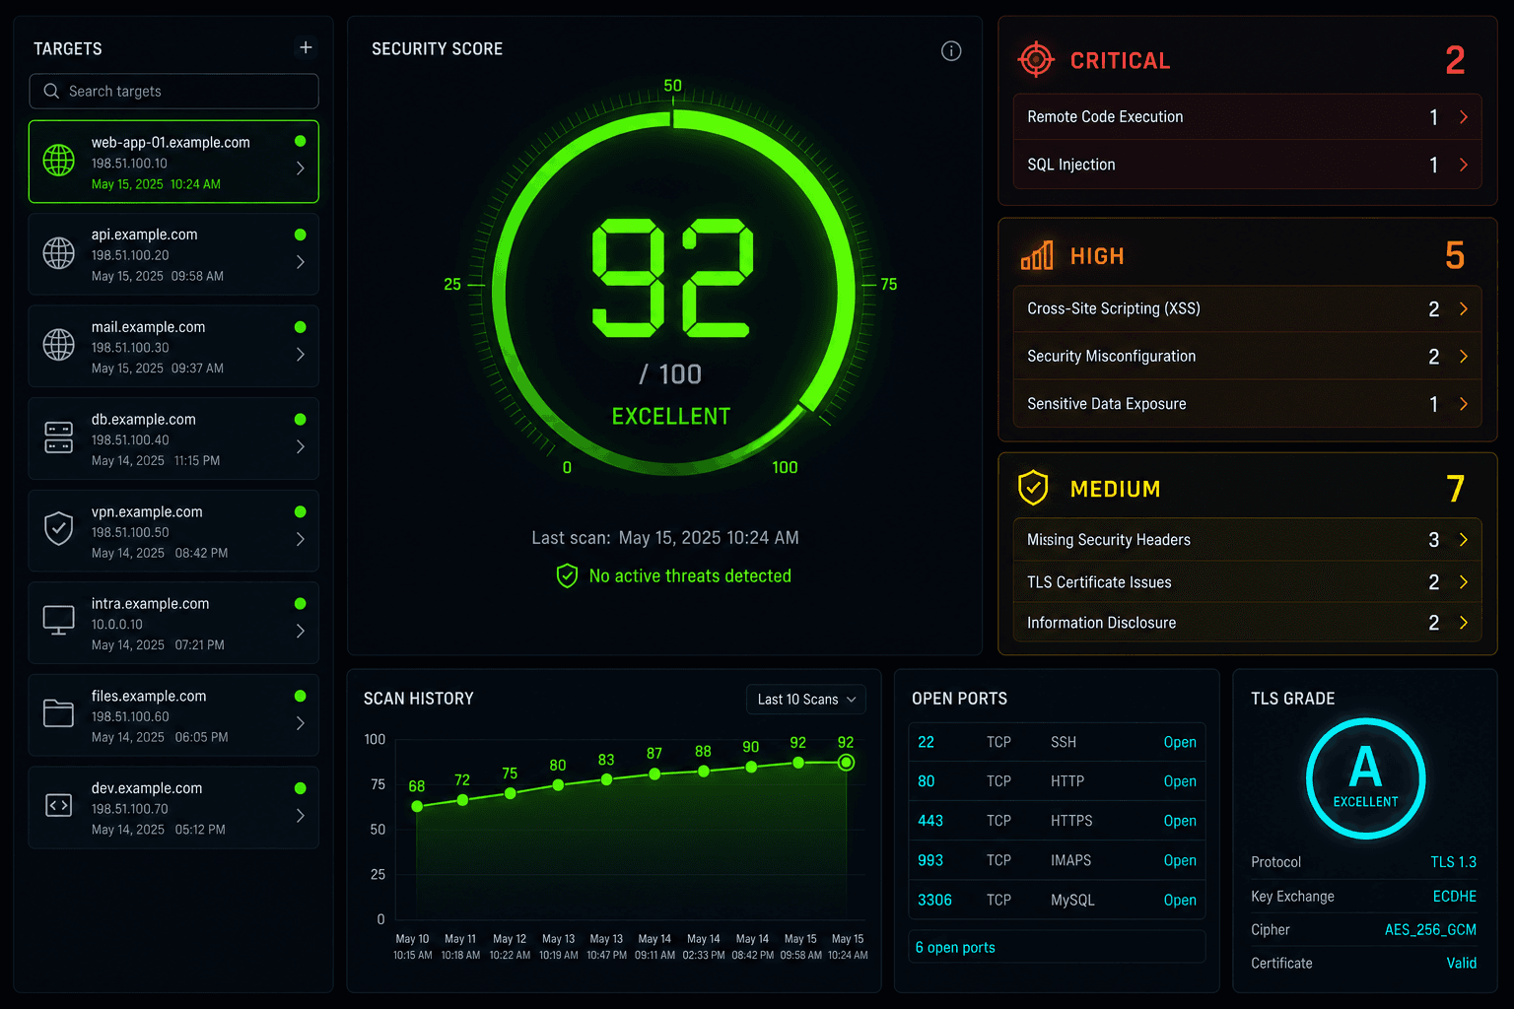Expand the mail.example.com target chevron
Image resolution: width=1514 pixels, height=1009 pixels.
pos(301,354)
